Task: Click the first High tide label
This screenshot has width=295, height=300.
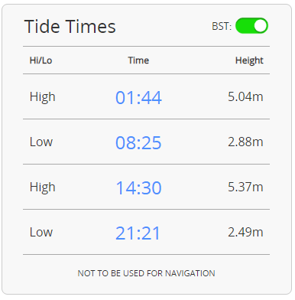Action: point(43,97)
